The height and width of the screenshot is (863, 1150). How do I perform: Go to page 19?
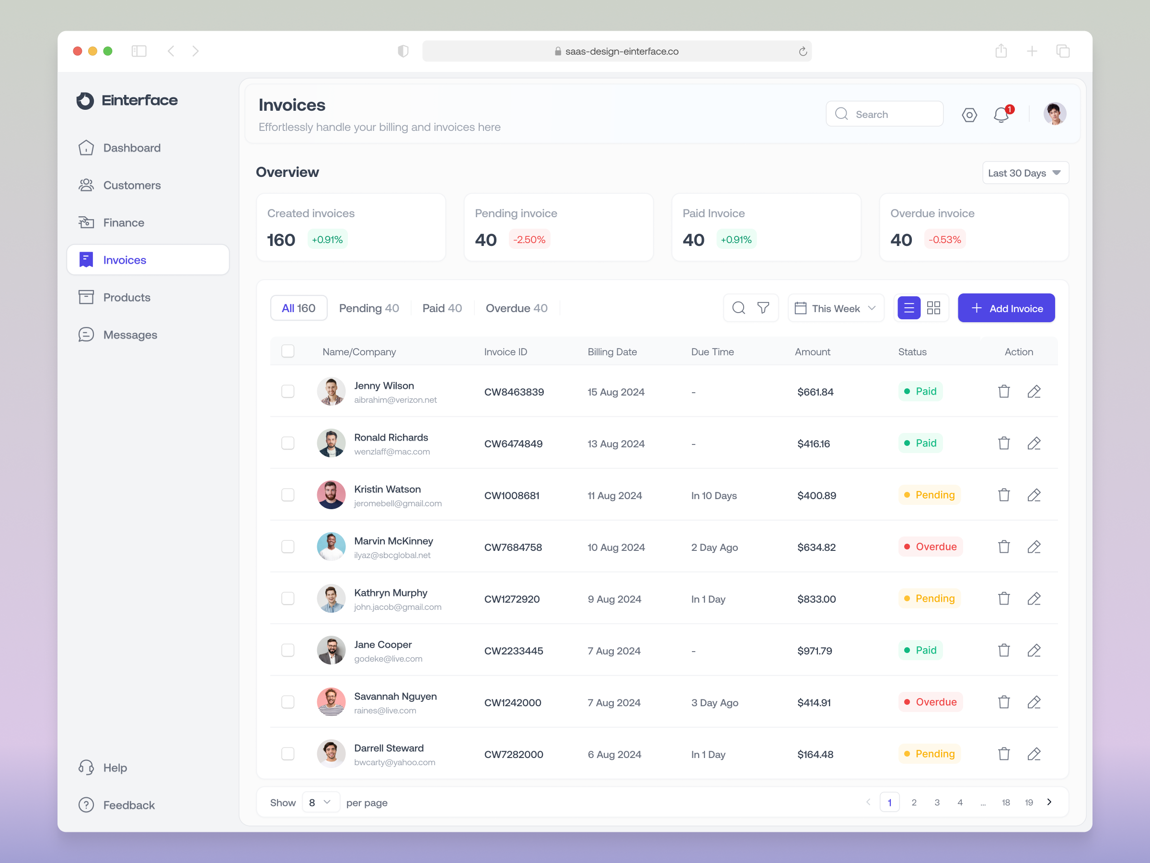1028,802
